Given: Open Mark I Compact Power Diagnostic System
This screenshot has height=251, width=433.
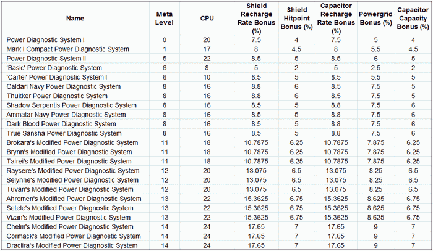Looking at the screenshot, I should (67, 49).
